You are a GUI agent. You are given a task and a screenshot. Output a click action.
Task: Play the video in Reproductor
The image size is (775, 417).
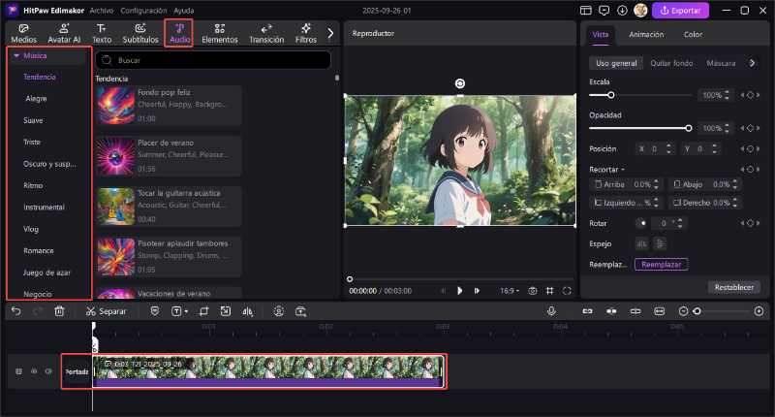click(x=459, y=291)
